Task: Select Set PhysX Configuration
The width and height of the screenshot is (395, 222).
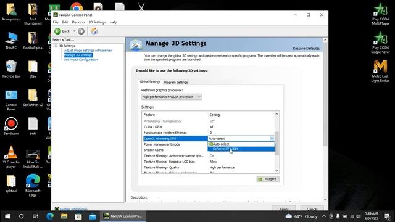Action: pos(81,59)
